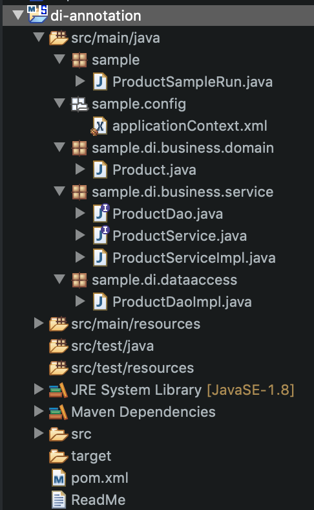Click the src/test/java folder icon
This screenshot has height=510, width=314.
pyautogui.click(x=58, y=346)
